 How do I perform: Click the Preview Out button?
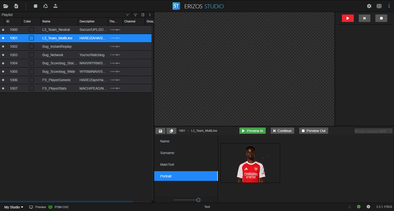click(314, 131)
